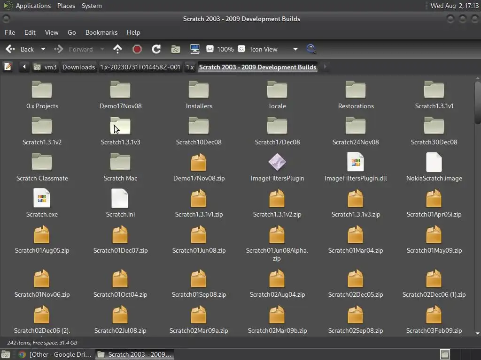The image size is (481, 360).
Task: Click the Forward navigation button
Action: pos(74,49)
